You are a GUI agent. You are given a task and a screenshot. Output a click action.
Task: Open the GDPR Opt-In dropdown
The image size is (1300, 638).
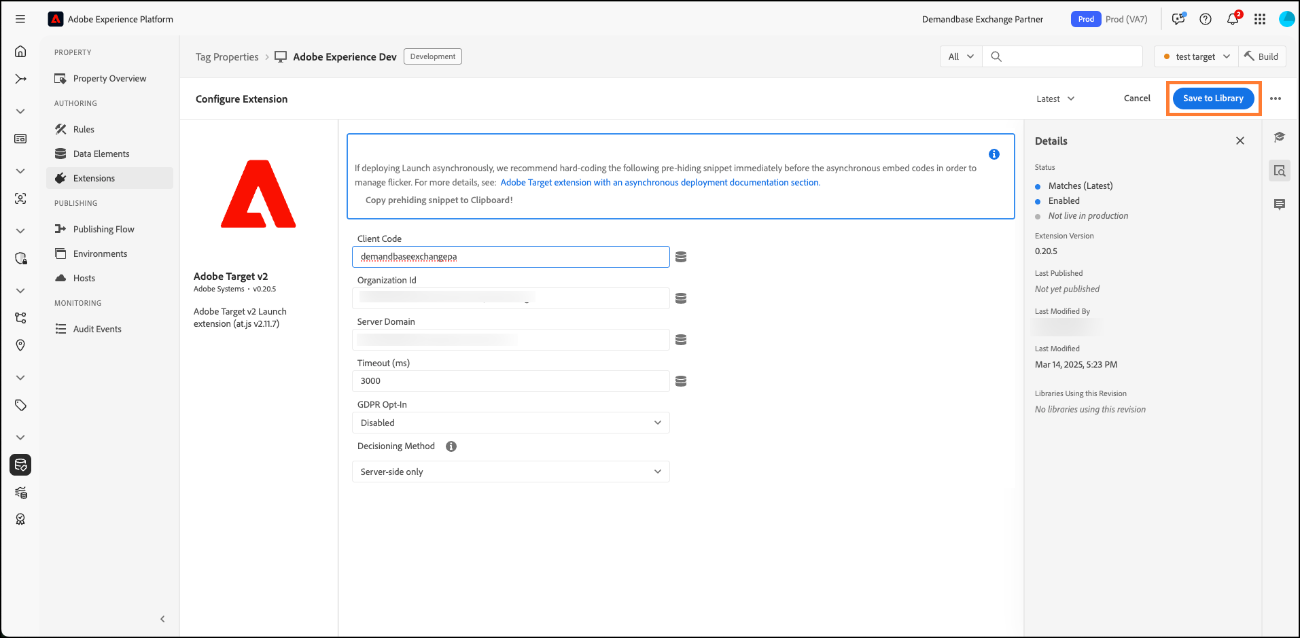point(510,423)
